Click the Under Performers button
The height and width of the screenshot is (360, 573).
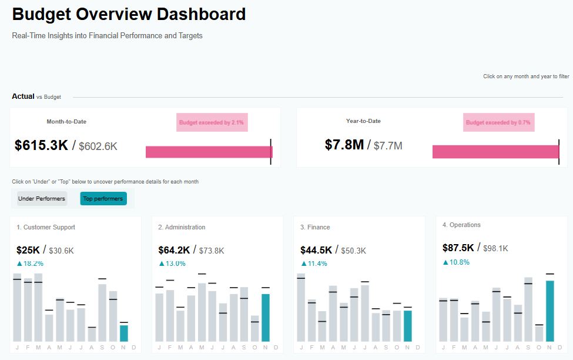42,199
